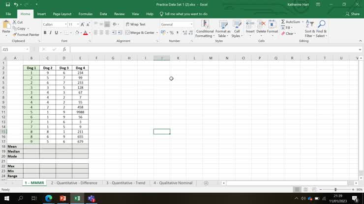Screen dimensions: 364x204
Task: Click the Select All corner button
Action: 3,58
